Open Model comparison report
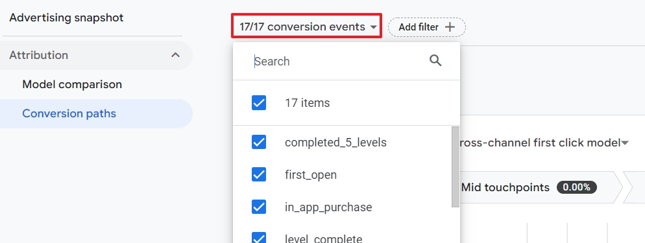The image size is (645, 243). [72, 84]
